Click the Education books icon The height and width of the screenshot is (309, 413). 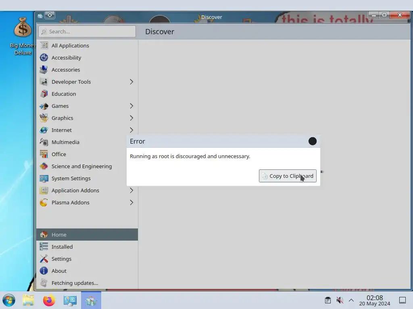(x=44, y=94)
